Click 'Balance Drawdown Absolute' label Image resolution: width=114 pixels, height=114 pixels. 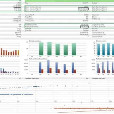pos(33,7)
